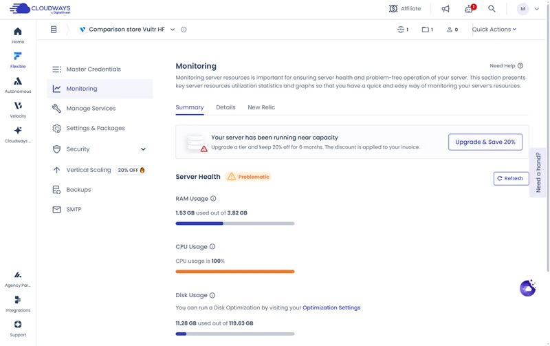550x346 pixels.
Task: Open Backups menu item
Action: [x=100, y=189]
